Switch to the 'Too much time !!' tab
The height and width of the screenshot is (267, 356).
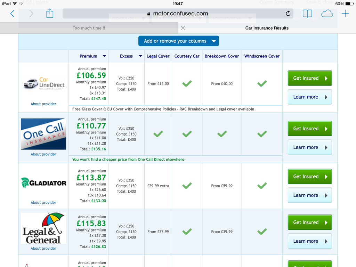click(89, 28)
